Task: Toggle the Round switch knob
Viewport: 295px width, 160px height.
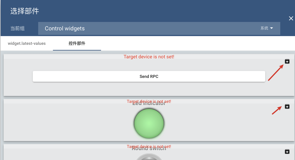Action: [149, 157]
